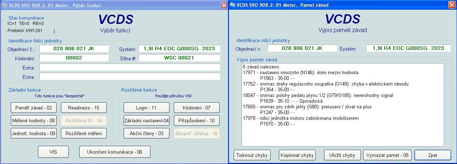Click Jednotl. hodnota - 09 button
The height and width of the screenshot is (164, 457).
pos(34,133)
